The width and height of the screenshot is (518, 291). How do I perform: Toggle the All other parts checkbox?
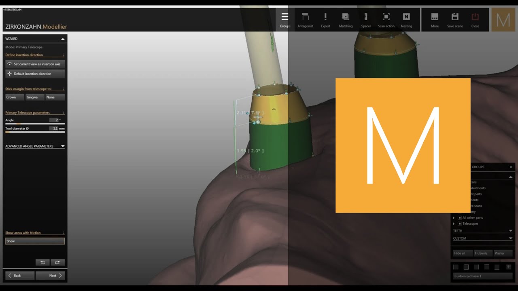(460, 218)
